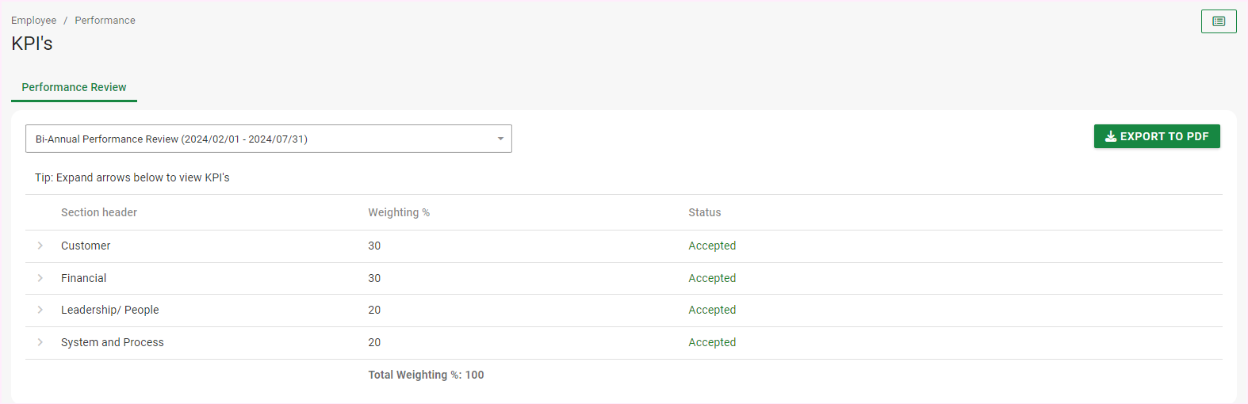Expand the Customer section arrow
Screen dimensions: 1248x404
40,246
